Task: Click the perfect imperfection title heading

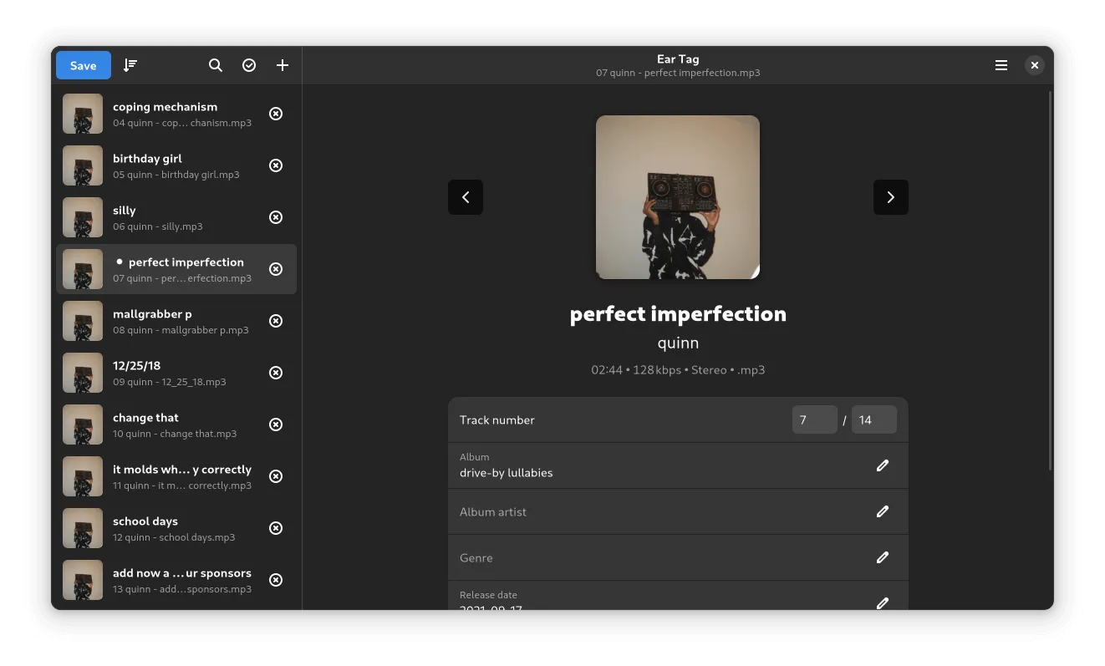Action: (x=678, y=314)
